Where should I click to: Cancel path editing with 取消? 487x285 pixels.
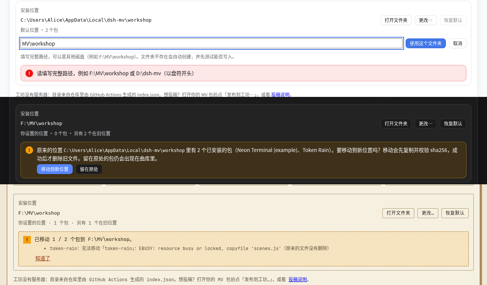458,43
